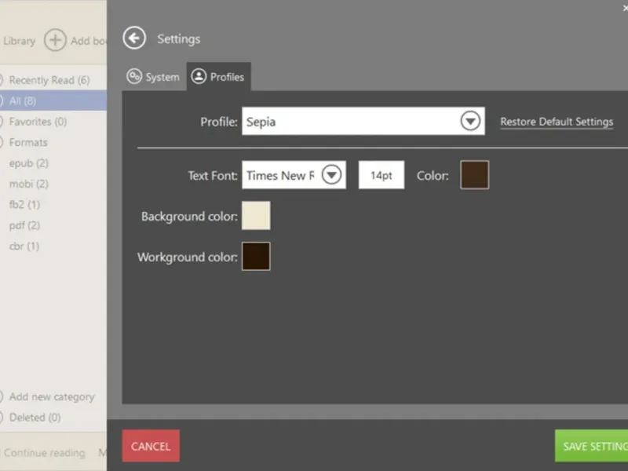Click the Add book text label

pyautogui.click(x=89, y=41)
